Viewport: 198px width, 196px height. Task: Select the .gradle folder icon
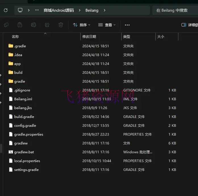click(11, 46)
